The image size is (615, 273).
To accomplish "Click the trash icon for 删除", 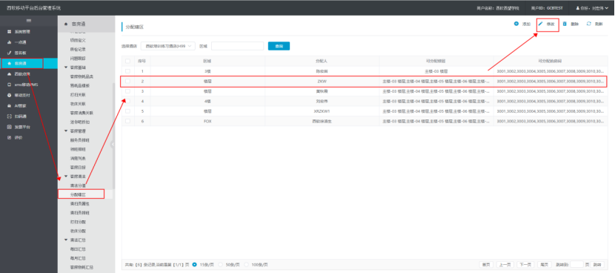I will click(x=565, y=24).
